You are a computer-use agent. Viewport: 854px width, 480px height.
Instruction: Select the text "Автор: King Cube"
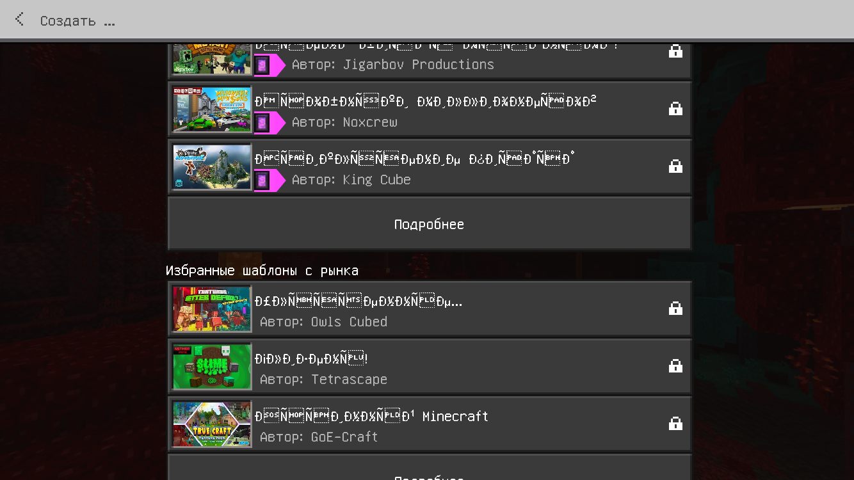click(351, 180)
